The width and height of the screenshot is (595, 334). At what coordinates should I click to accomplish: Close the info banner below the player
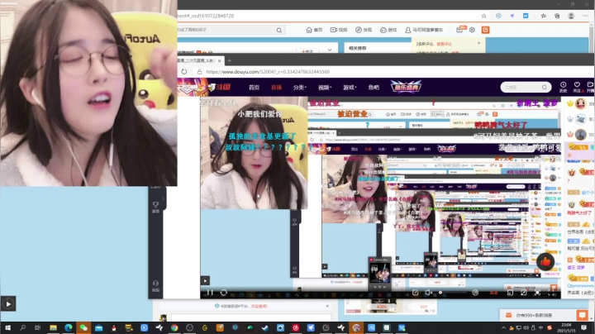point(327,306)
